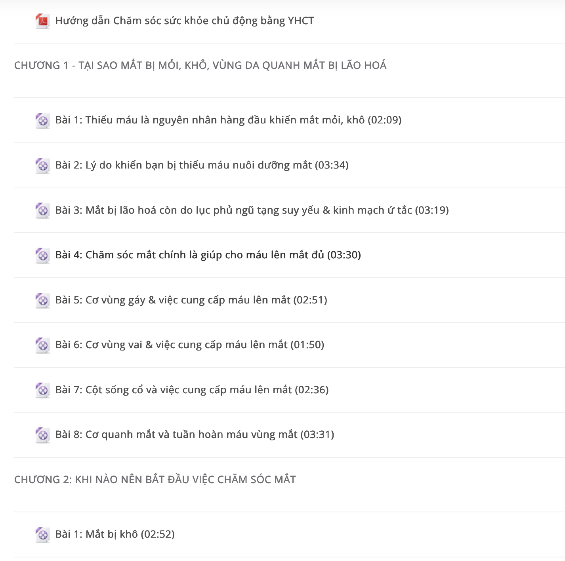Open lesson Cơ quanh mắt và tuần hoàn máu
The image size is (565, 561).
195,434
